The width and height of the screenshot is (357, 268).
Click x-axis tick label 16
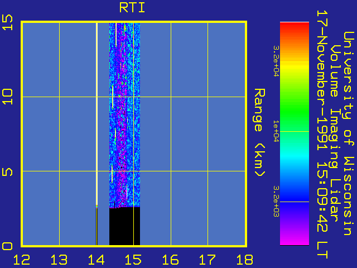170,260
